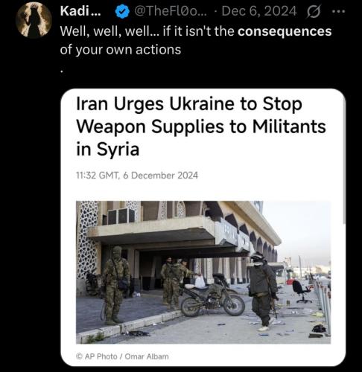Click the bold word 'consequences'
Screen dimensions: 362x372
(x=285, y=31)
